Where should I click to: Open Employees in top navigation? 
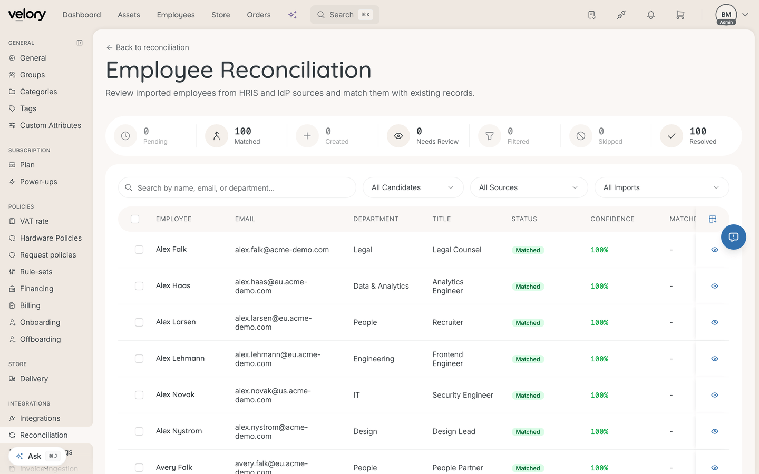pyautogui.click(x=176, y=15)
